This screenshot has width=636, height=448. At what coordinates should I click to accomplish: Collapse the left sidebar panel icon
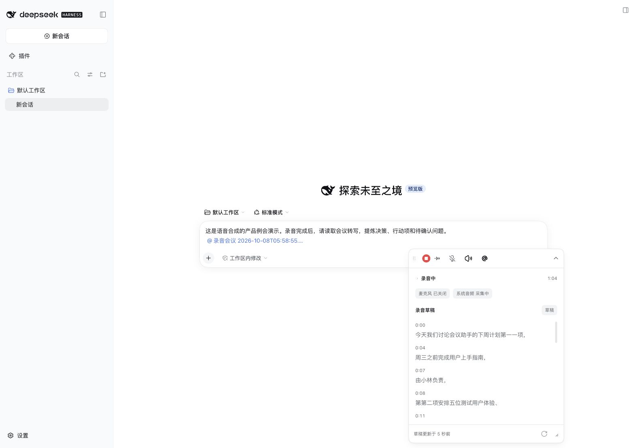[x=103, y=15]
